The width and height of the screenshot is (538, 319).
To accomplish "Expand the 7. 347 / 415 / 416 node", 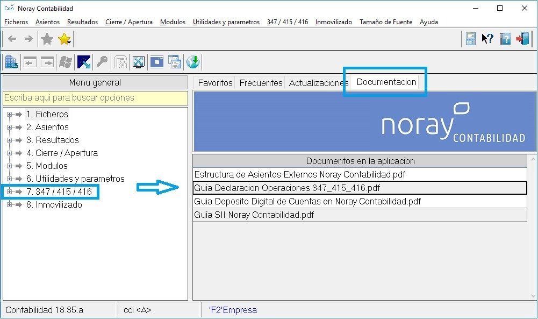I will (10, 192).
